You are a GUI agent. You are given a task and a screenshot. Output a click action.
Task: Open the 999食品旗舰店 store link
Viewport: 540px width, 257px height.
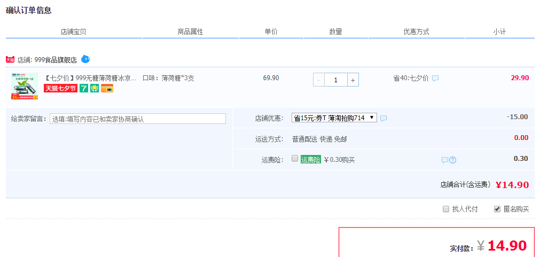[56, 60]
